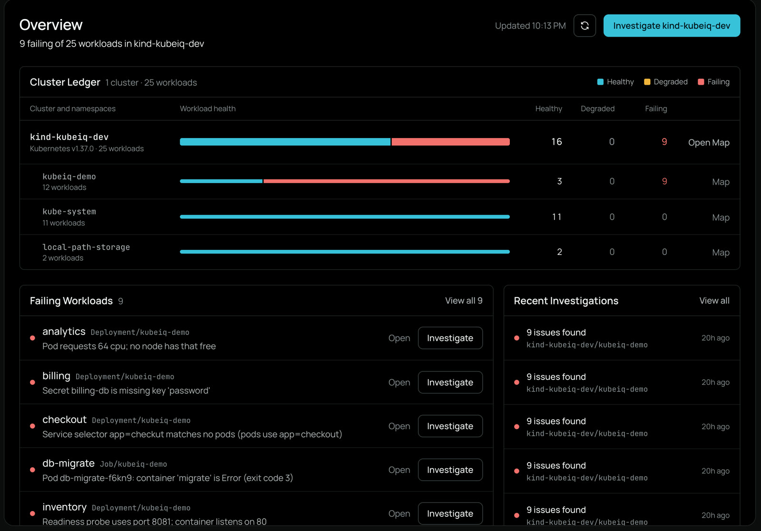Investigate the inventory deployment
Image resolution: width=761 pixels, height=531 pixels.
450,513
